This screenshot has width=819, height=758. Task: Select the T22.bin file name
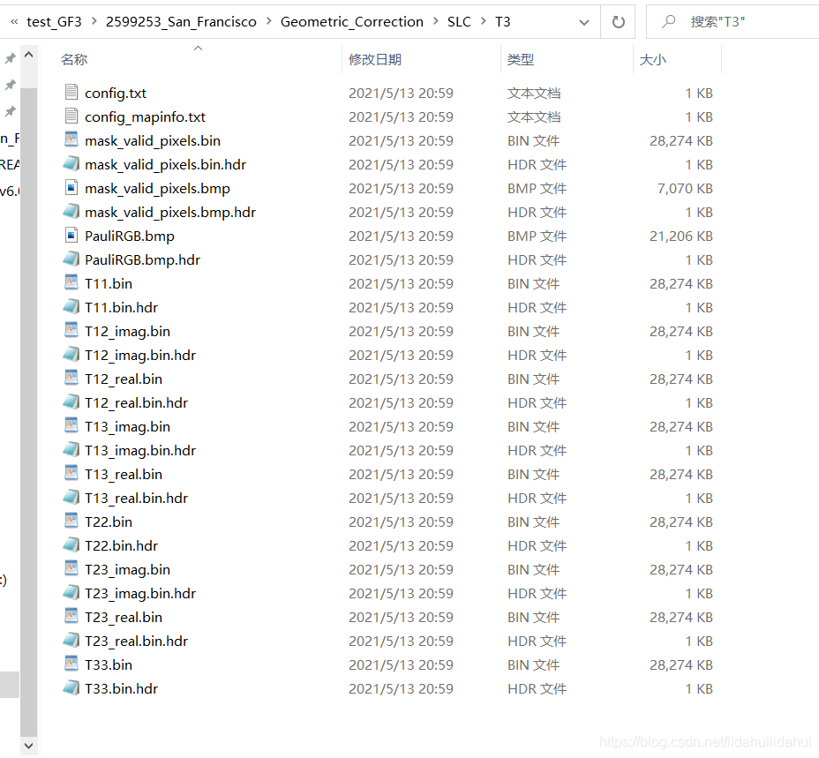click(x=109, y=522)
